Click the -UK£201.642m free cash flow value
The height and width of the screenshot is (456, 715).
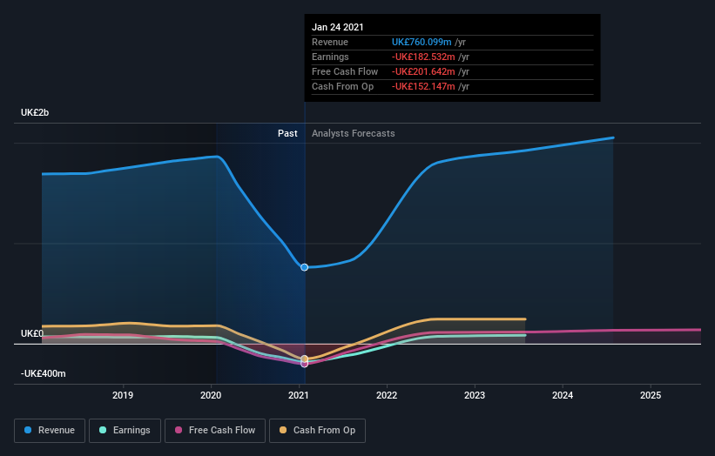click(x=423, y=71)
